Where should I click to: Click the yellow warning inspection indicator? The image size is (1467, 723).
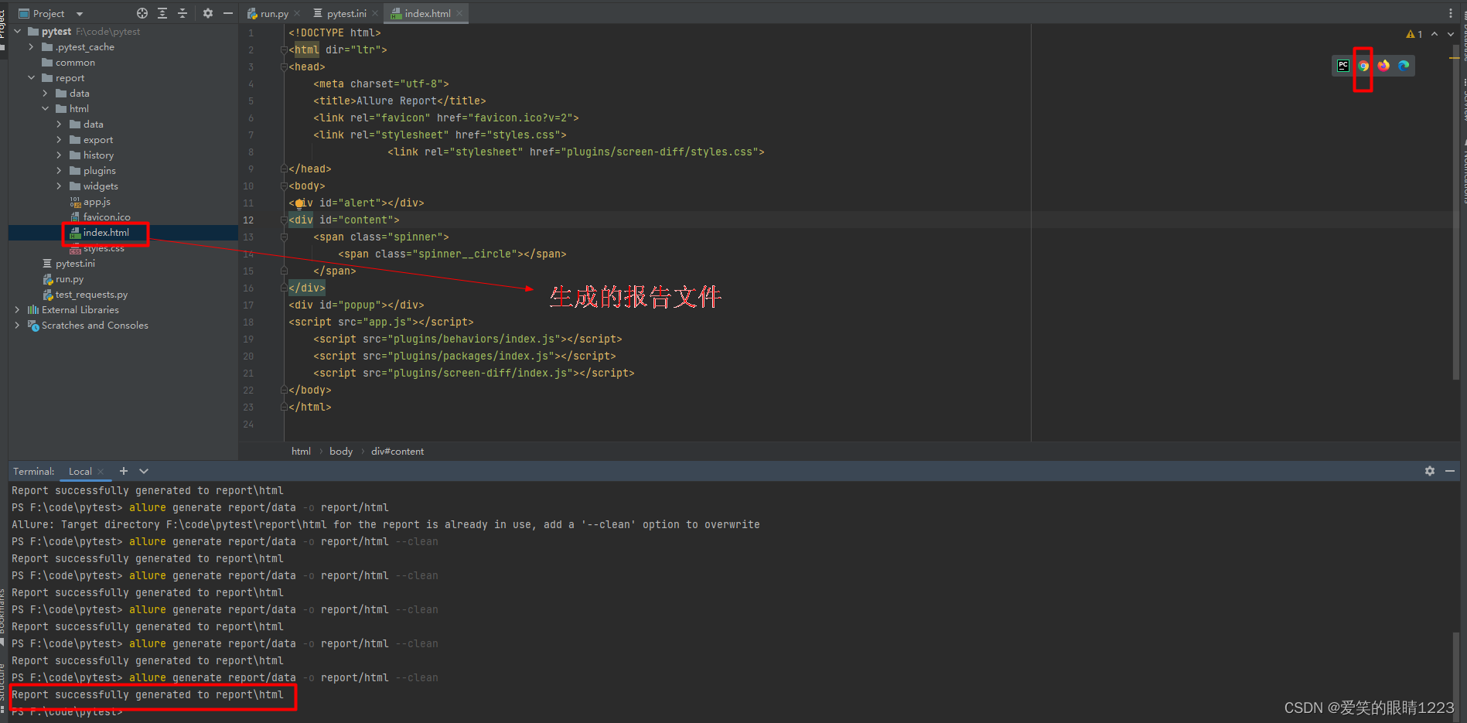[1414, 34]
